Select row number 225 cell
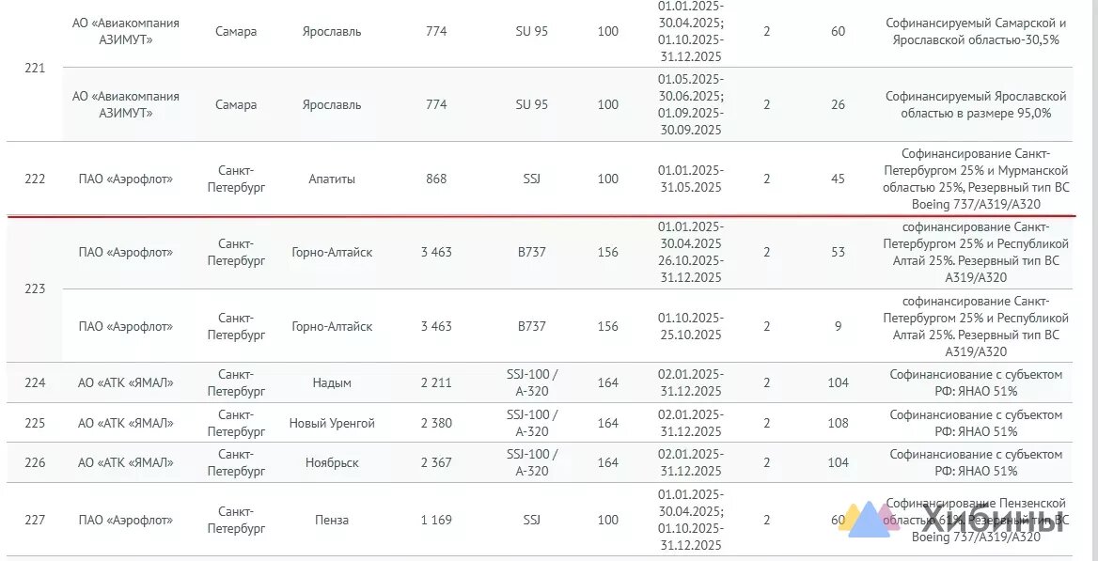The width and height of the screenshot is (1098, 561). click(x=35, y=423)
